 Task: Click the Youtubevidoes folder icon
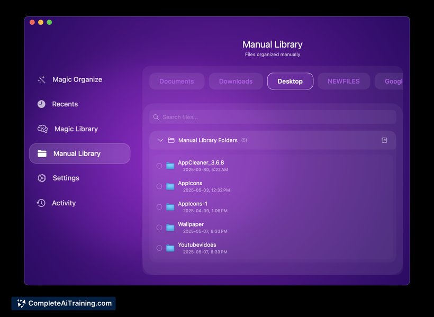(x=170, y=248)
